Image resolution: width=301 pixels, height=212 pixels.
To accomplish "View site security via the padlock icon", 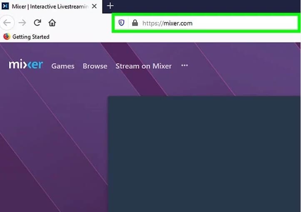I will click(x=135, y=23).
